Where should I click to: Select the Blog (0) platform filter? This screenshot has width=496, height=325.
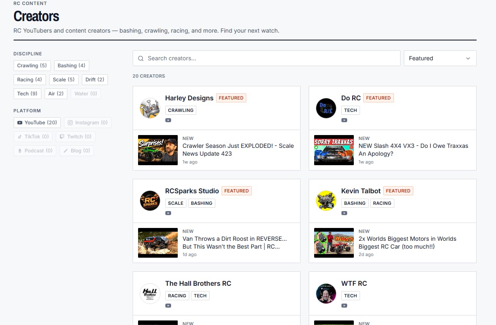pyautogui.click(x=77, y=150)
